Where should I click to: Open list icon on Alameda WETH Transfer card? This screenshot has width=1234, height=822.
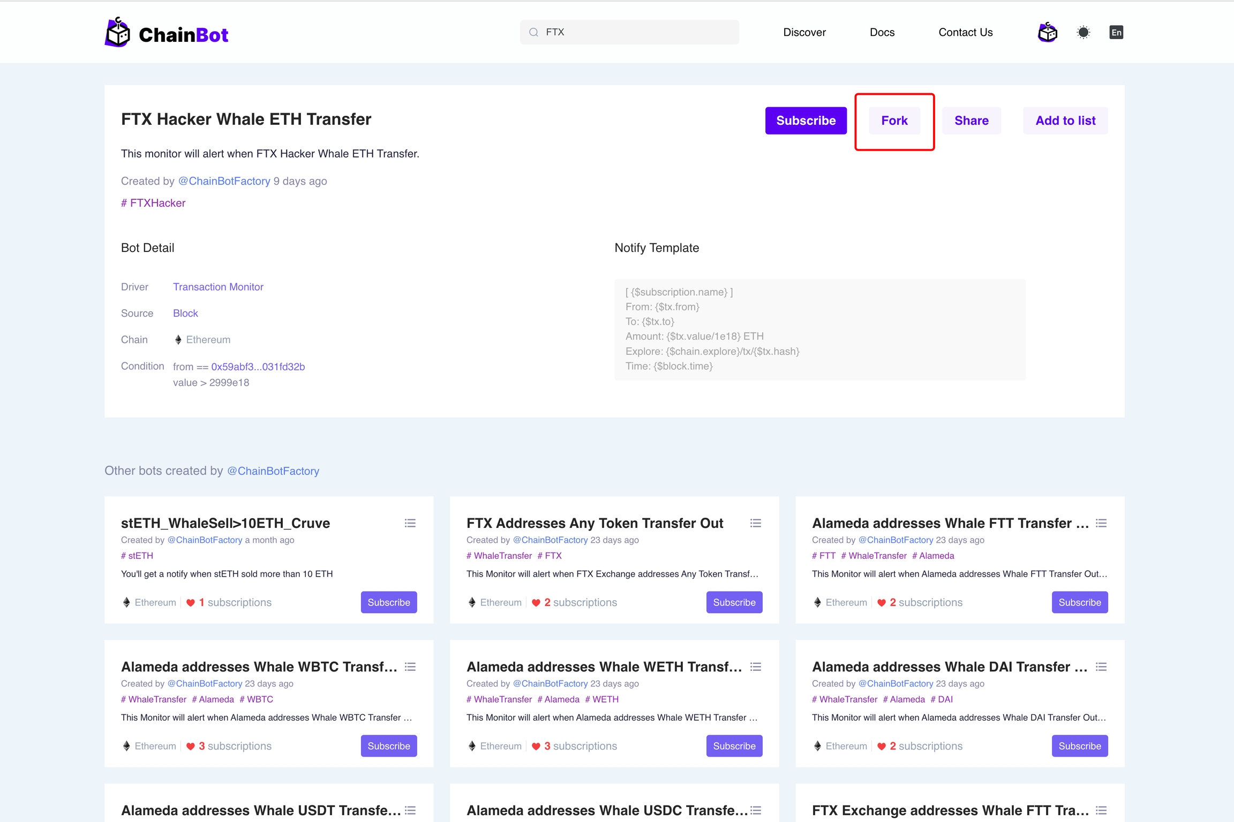[756, 667]
